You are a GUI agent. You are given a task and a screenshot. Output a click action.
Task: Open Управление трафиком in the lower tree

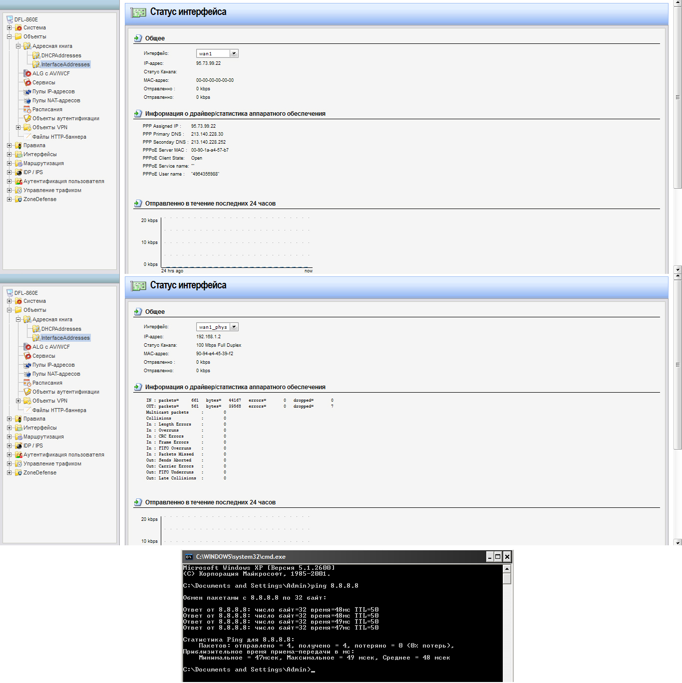click(52, 463)
